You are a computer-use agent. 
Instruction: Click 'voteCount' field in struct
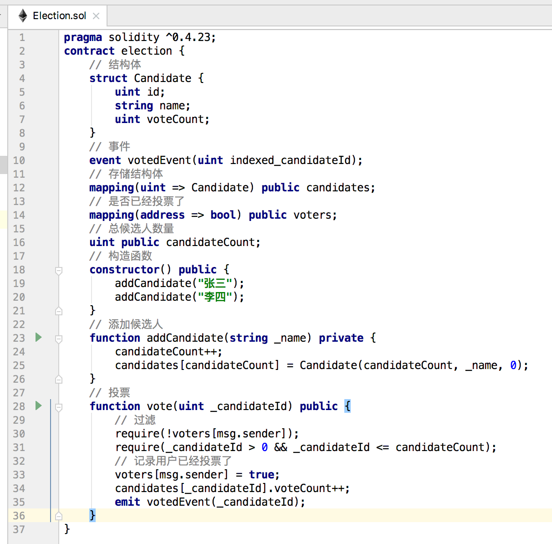click(x=175, y=119)
